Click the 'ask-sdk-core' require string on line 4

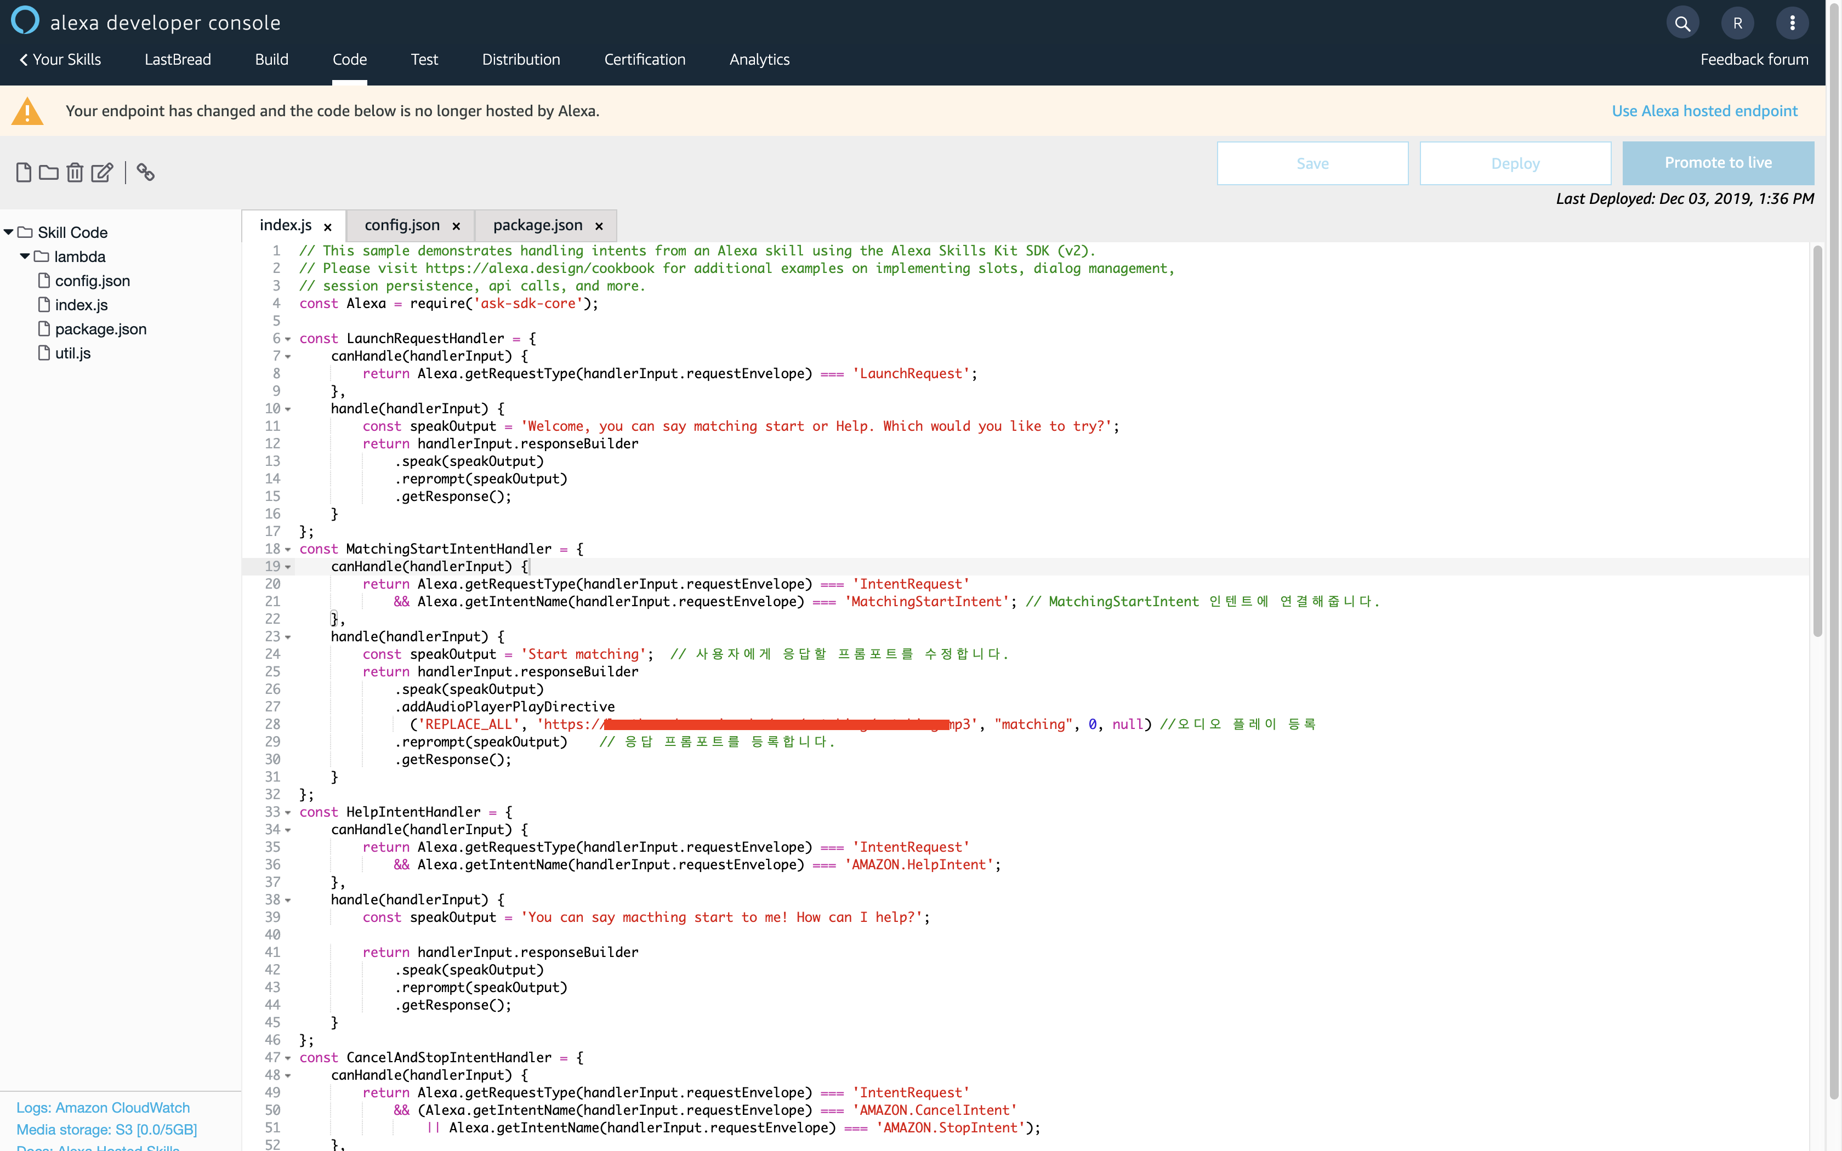click(x=528, y=304)
